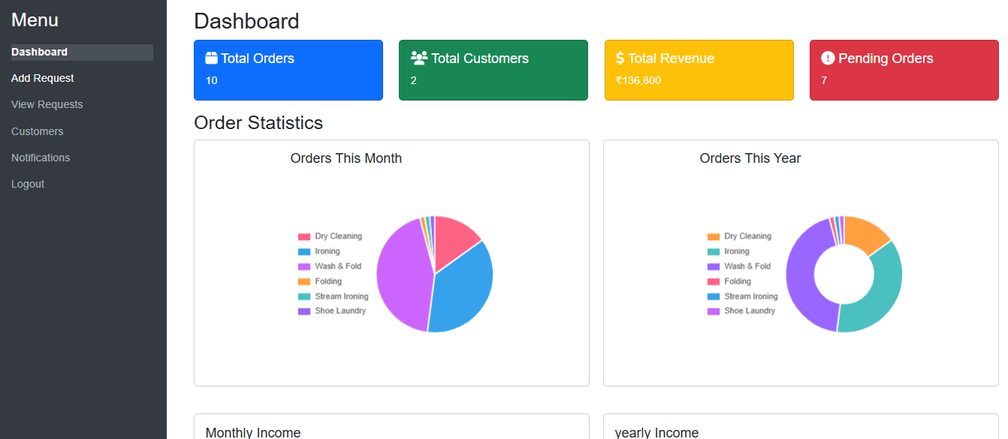1008x439 pixels.
Task: Toggle Dry Cleaning in the monthly chart legend
Action: pyautogui.click(x=330, y=236)
